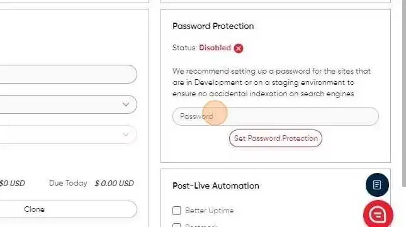Viewport: 406px width, 227px height.
Task: Enable the Better Uptime checkbox
Action: pyautogui.click(x=177, y=211)
